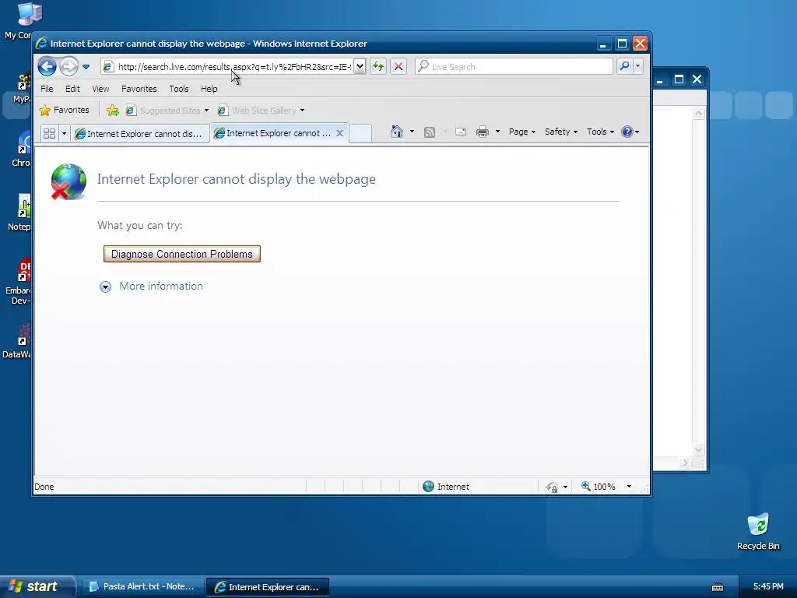797x598 pixels.
Task: Select the second Internet Explorer cannot tab
Action: point(273,133)
